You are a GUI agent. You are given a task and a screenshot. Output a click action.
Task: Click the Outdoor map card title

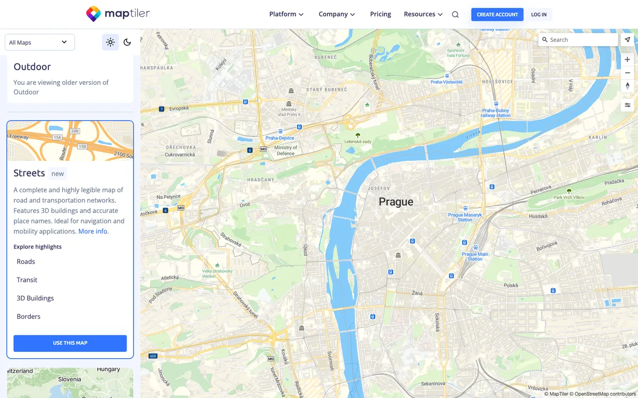32,67
